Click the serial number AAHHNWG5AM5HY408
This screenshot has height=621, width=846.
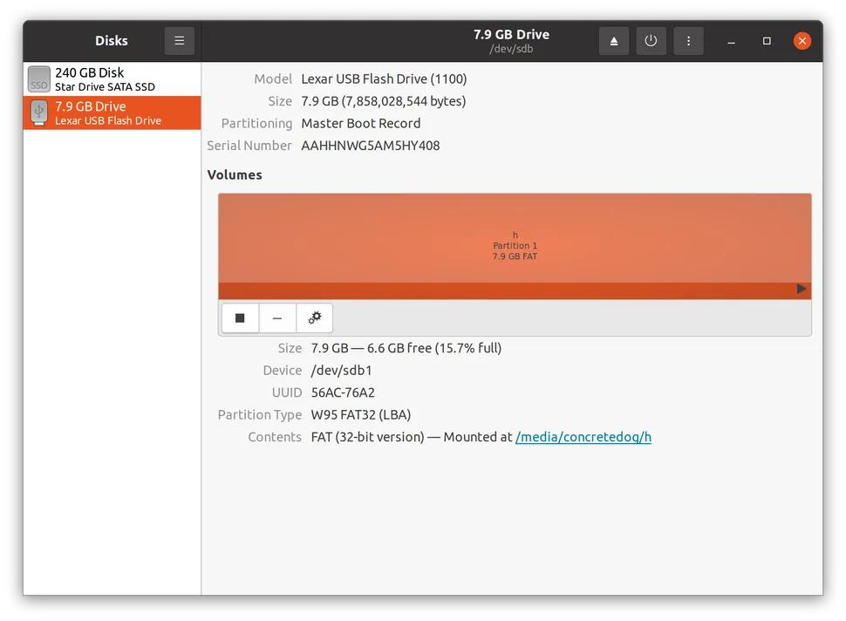(x=370, y=146)
